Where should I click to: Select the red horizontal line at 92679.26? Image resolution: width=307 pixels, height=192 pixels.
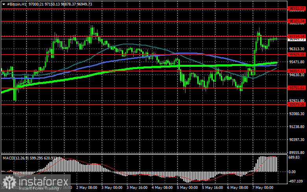[x=144, y=104]
